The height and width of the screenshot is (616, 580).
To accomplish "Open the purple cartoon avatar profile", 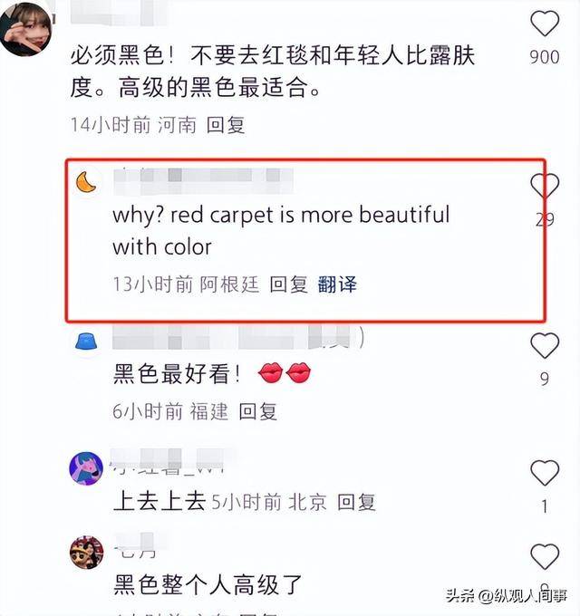I will 86,468.
